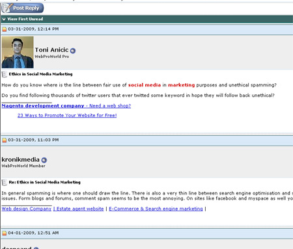Select '04-01-2009, 12:51 AM' timestamp text
The height and width of the screenshot is (249, 293).
tap(33, 233)
